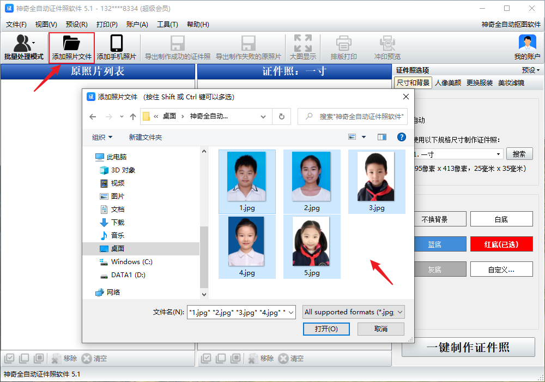Click the back arrow in the file dialog

pyautogui.click(x=93, y=116)
